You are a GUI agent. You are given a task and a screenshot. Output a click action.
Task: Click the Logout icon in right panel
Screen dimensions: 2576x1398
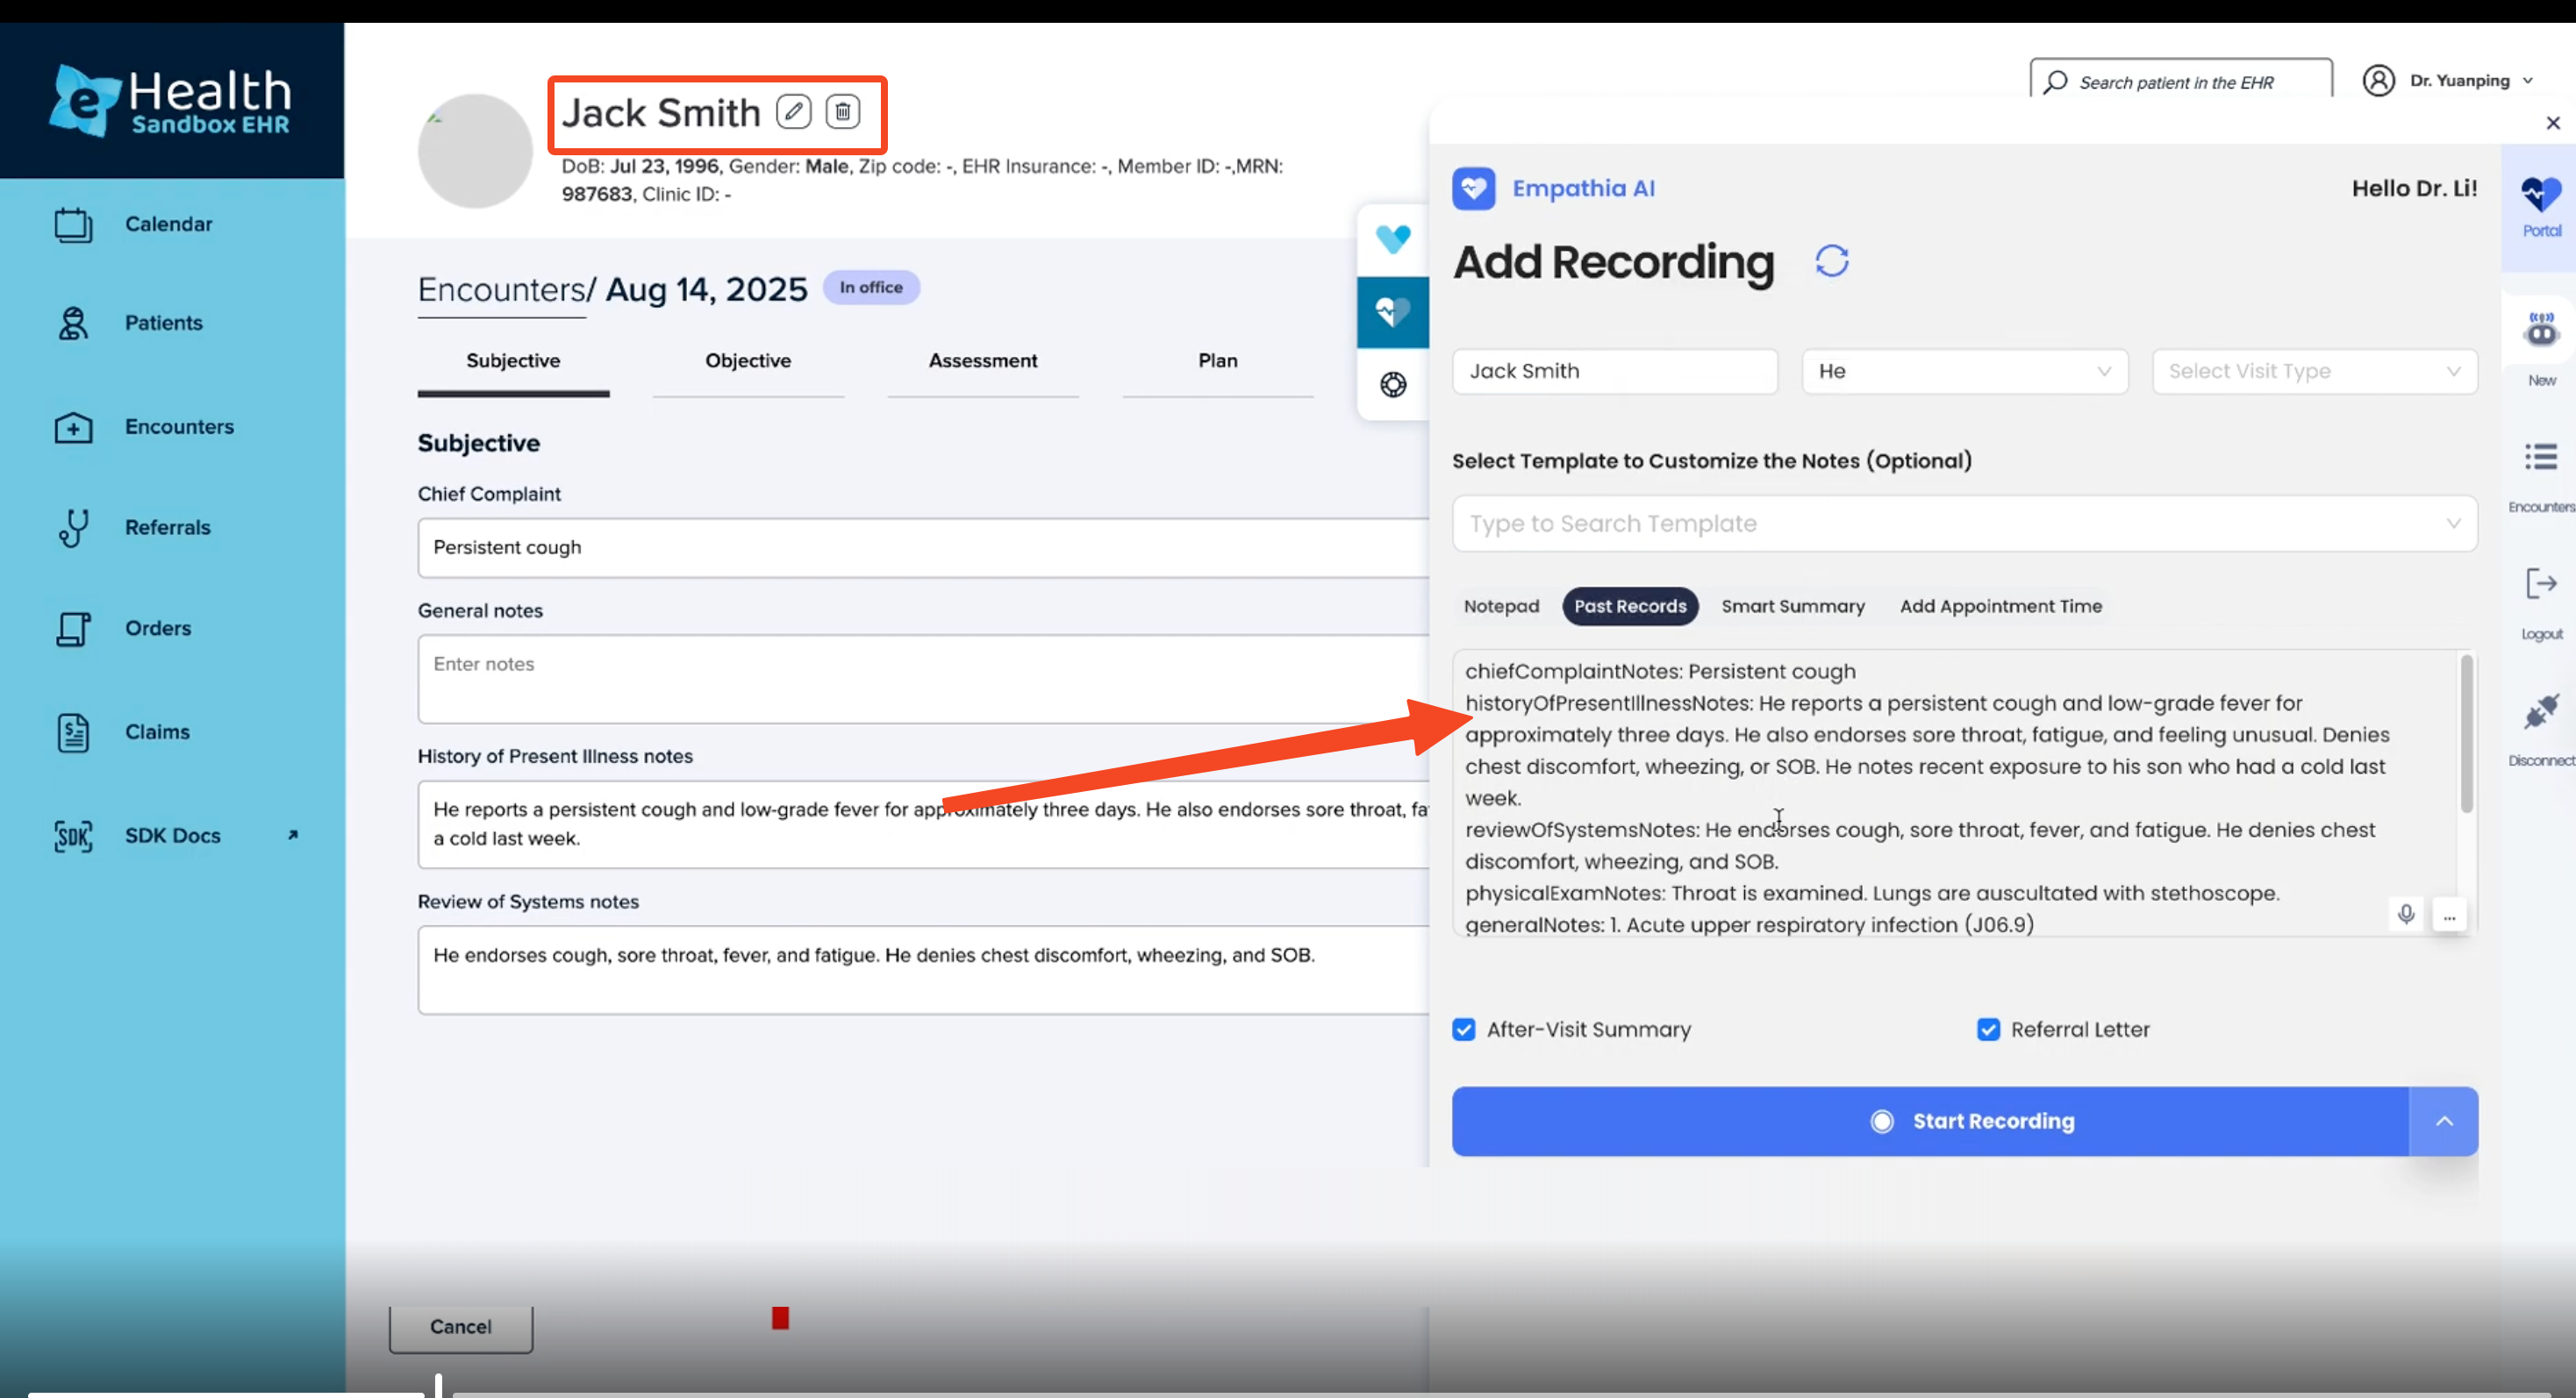click(x=2540, y=583)
